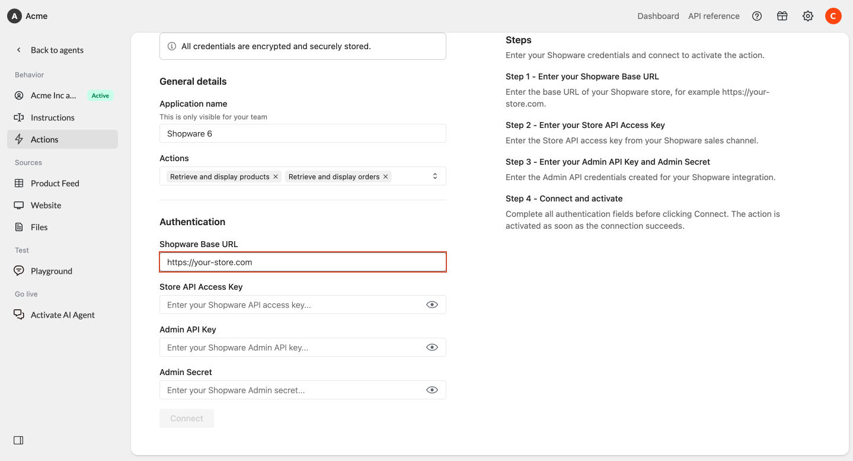
Task: Open the gift icon in header
Action: tap(782, 16)
